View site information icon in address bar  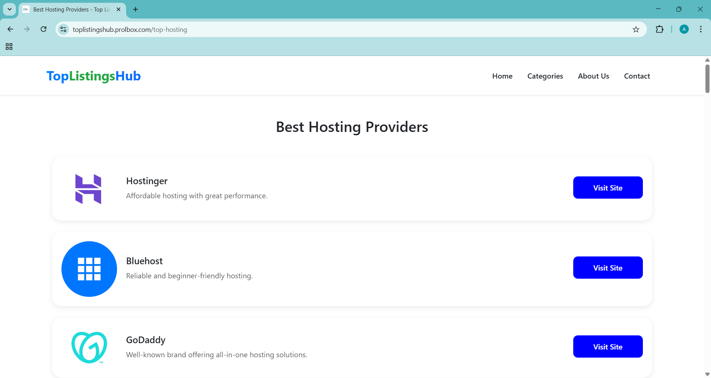pyautogui.click(x=64, y=29)
